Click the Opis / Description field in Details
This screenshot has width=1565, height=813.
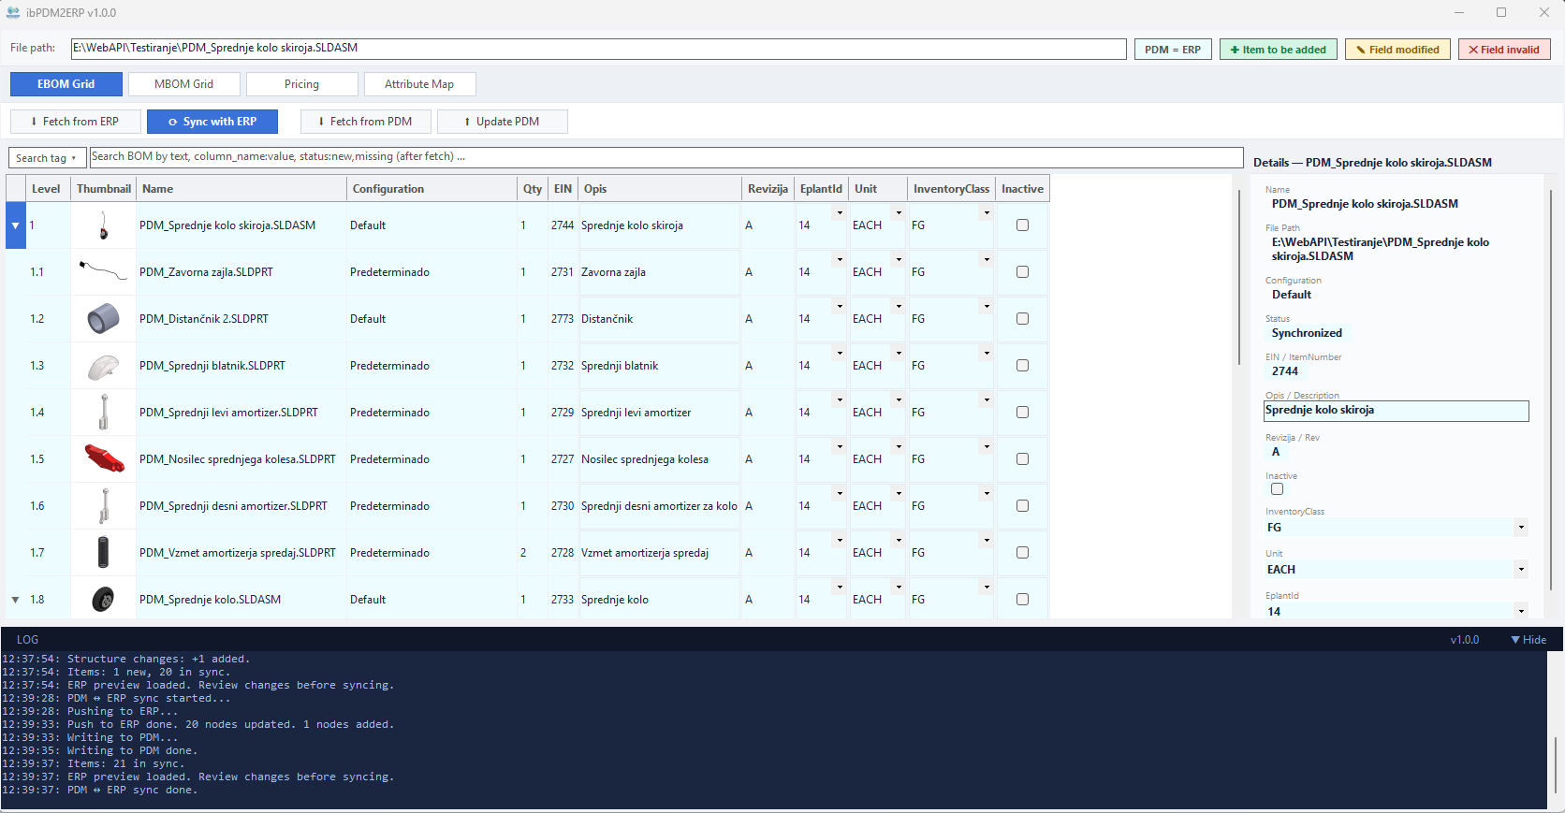click(1397, 411)
